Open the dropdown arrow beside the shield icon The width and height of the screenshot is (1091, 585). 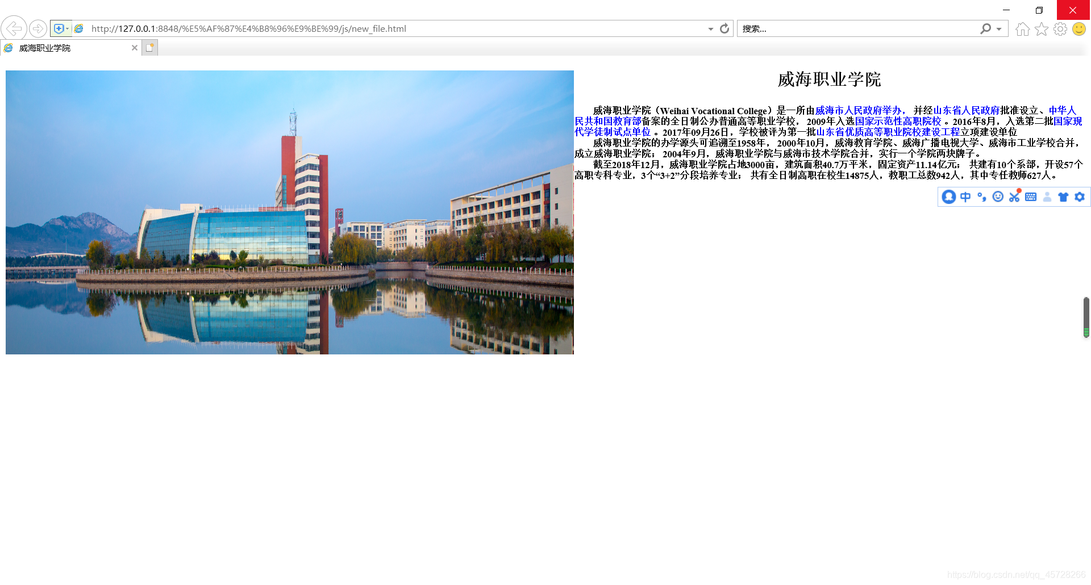[x=68, y=28]
